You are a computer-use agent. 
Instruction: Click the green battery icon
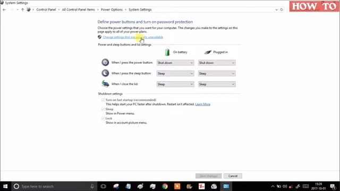coord(167,52)
